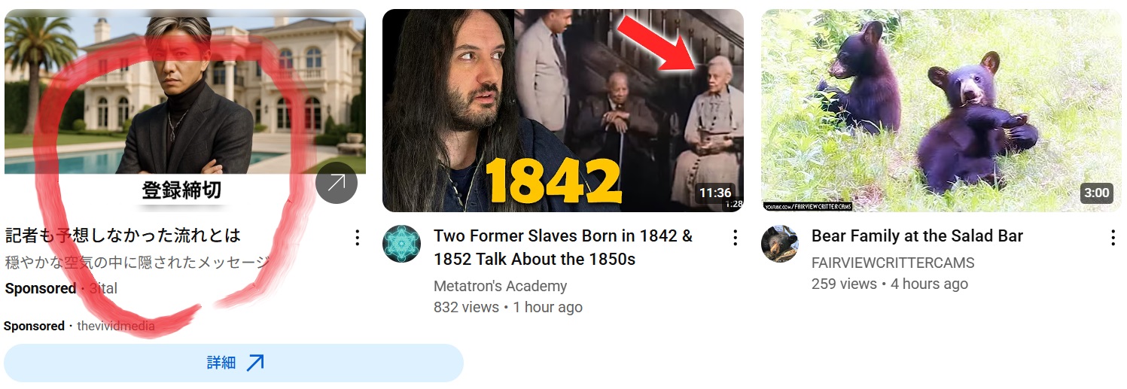Open the sponsored ad's three-dot options menu

358,239
